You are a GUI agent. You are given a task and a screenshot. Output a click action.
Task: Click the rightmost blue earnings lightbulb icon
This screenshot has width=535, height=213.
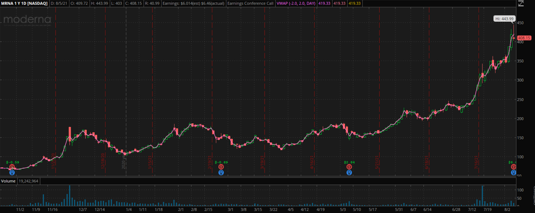click(514, 172)
